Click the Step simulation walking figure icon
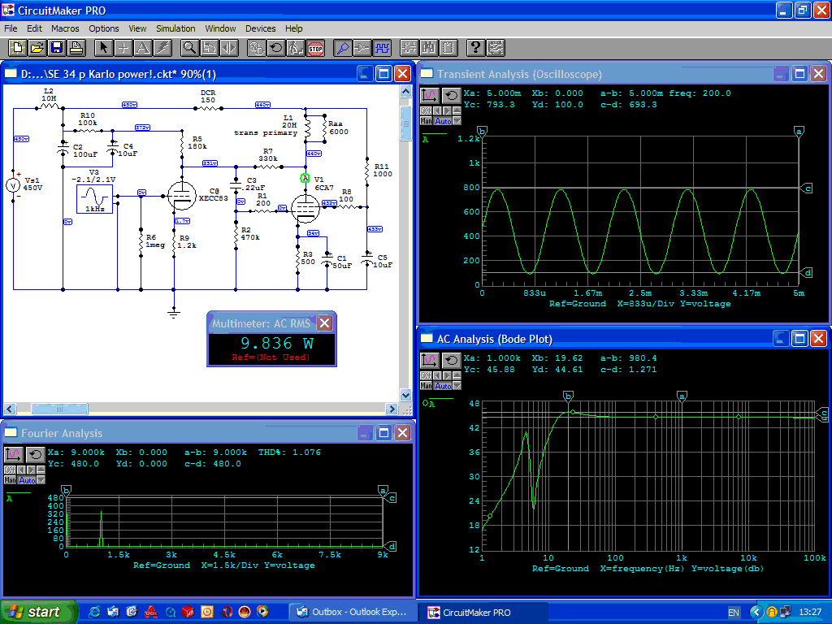This screenshot has height=624, width=832. pyautogui.click(x=296, y=48)
